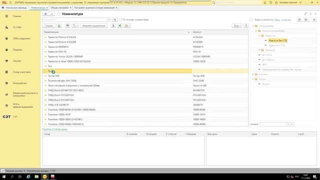
Task: Open the Сегмент dropdown arrow
Action: (x=288, y=124)
